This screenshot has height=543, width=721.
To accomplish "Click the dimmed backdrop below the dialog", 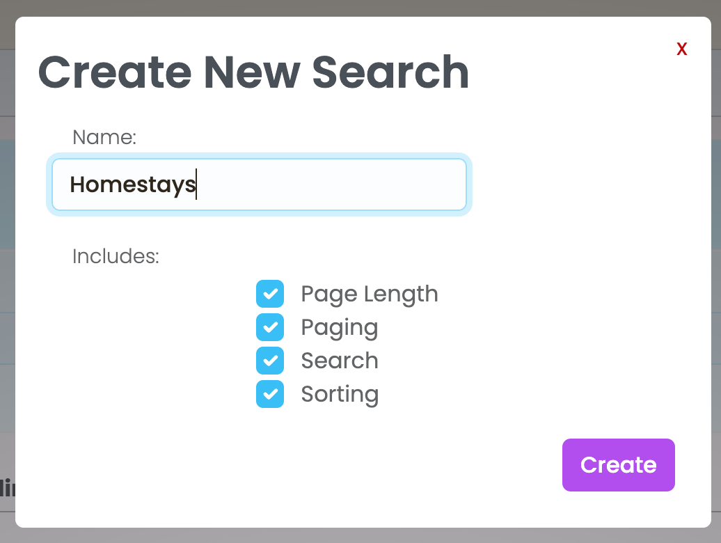I will point(360,535).
